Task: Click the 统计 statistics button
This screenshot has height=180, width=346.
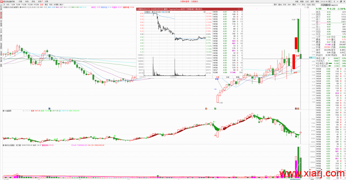Action: pyautogui.click(x=289, y=4)
